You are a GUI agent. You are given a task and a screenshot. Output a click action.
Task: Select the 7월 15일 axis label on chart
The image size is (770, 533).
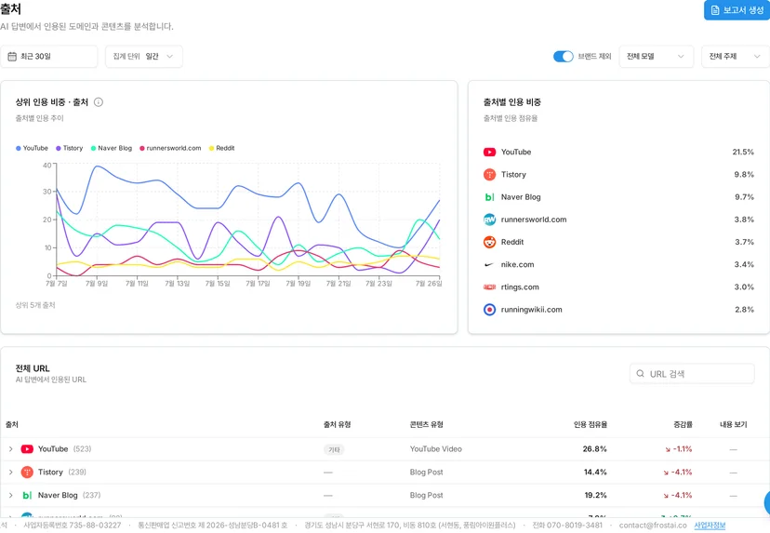pyautogui.click(x=218, y=284)
